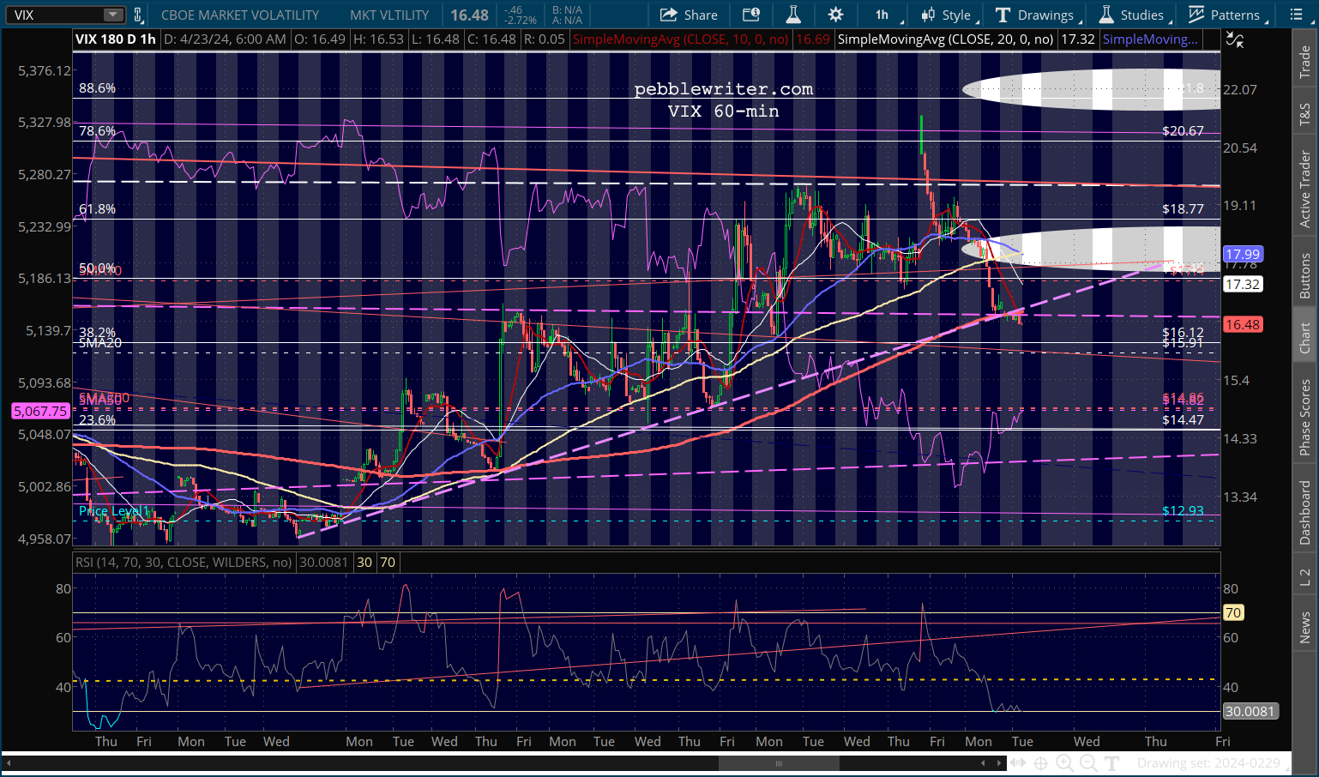Expand the Studies dropdown
This screenshot has height=777, width=1319.
coord(1132,15)
